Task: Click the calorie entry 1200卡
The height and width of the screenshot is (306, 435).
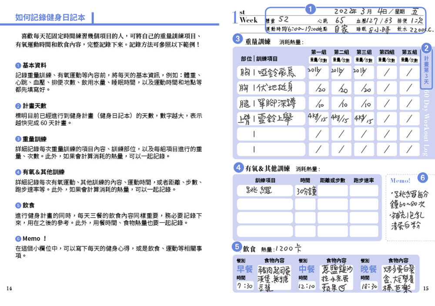Action: point(288,248)
